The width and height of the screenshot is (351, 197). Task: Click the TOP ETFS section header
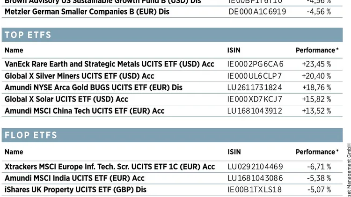[172, 35]
